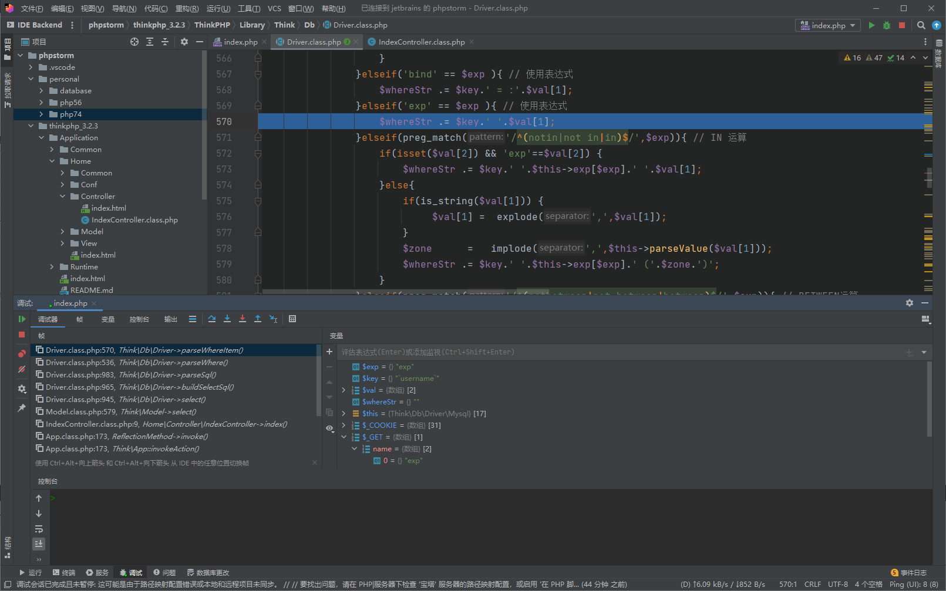Expand all nodes in Project panel
Viewport: 946px width, 591px height.
coord(150,42)
